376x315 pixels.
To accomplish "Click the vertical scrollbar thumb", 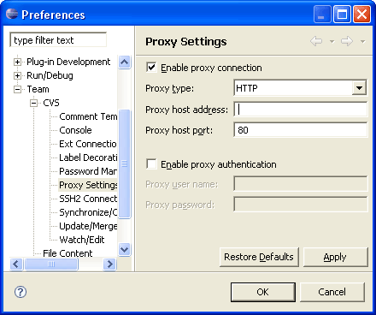I will click(124, 163).
